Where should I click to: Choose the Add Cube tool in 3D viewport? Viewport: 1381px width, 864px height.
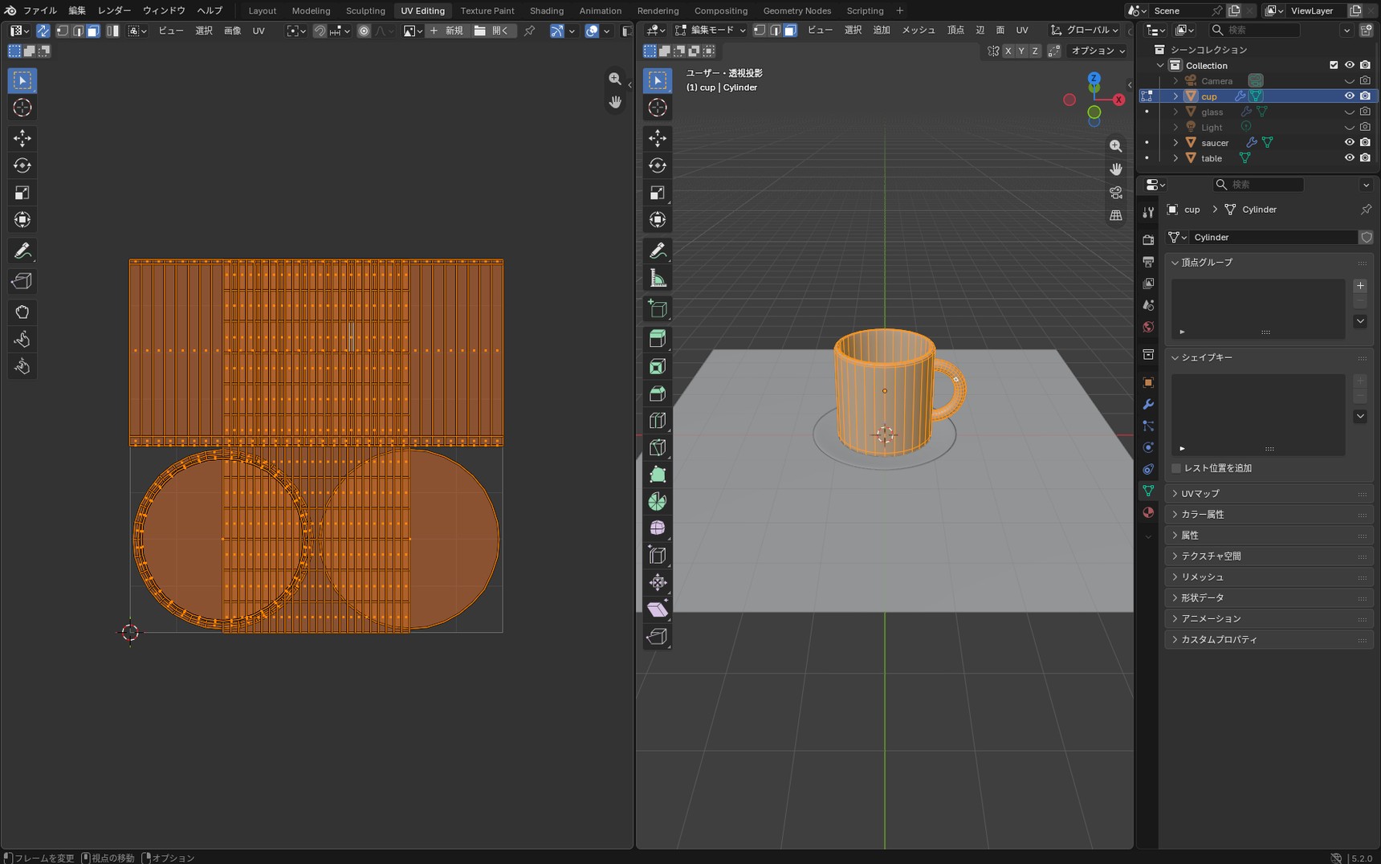[x=658, y=308]
